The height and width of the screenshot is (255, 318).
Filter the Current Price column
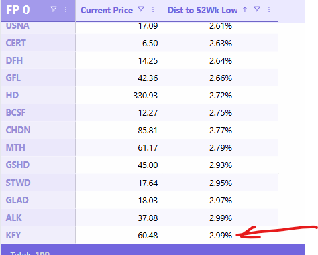[141, 9]
